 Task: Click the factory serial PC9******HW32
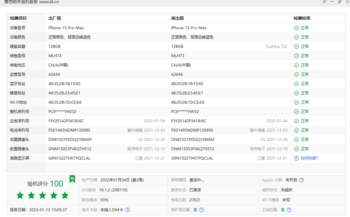point(62,112)
